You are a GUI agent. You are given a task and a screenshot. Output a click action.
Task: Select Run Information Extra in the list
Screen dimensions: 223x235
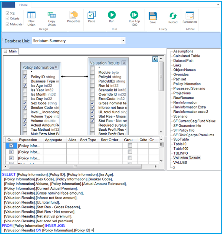point(189,107)
